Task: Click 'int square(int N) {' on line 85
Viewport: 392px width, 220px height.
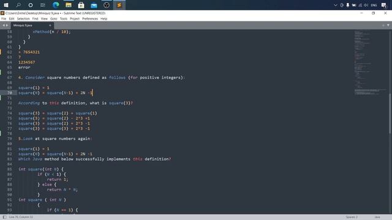Action: click(41, 169)
